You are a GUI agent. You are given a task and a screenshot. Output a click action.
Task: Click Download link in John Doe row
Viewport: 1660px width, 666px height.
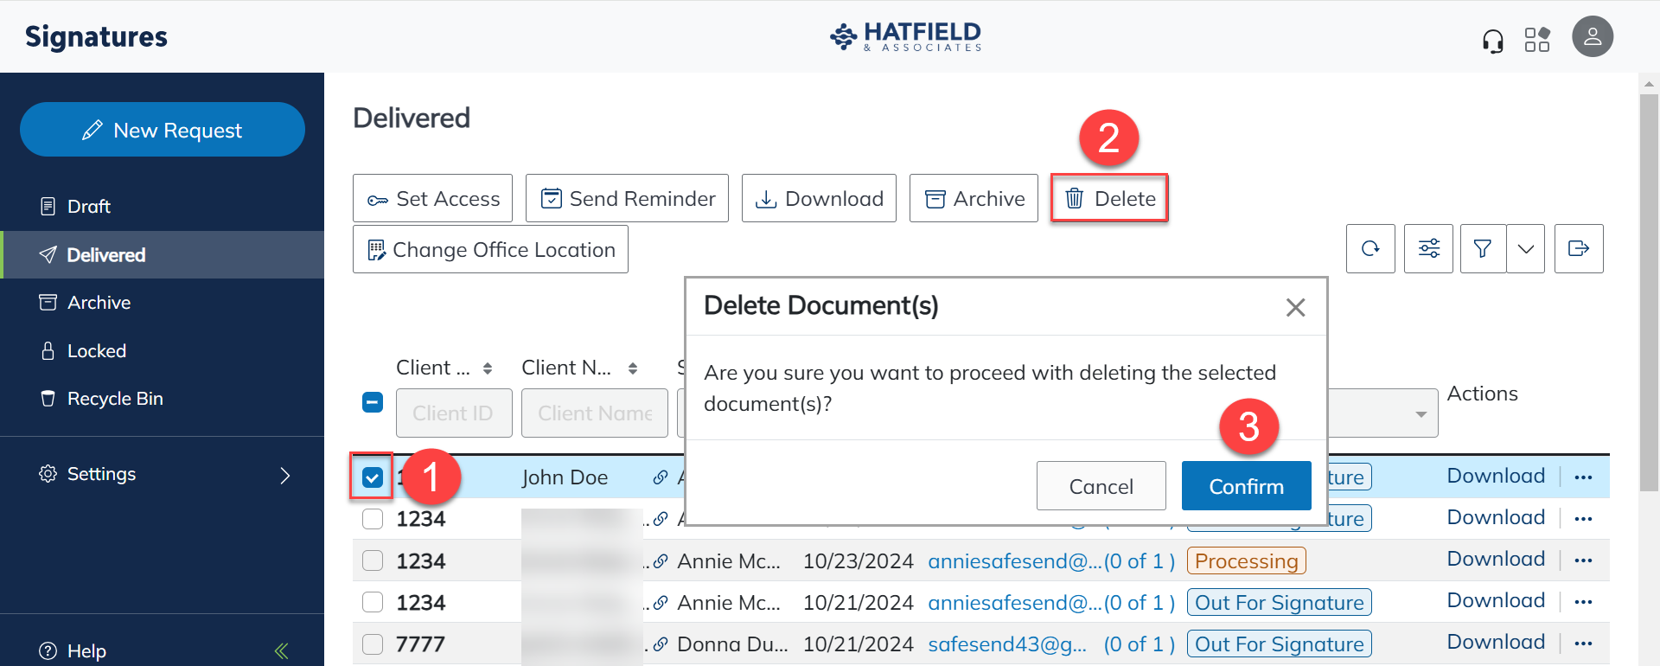tap(1496, 476)
